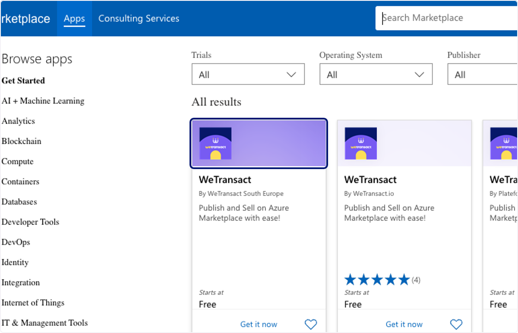
Task: Open the Trials filter dropdown
Action: 248,74
